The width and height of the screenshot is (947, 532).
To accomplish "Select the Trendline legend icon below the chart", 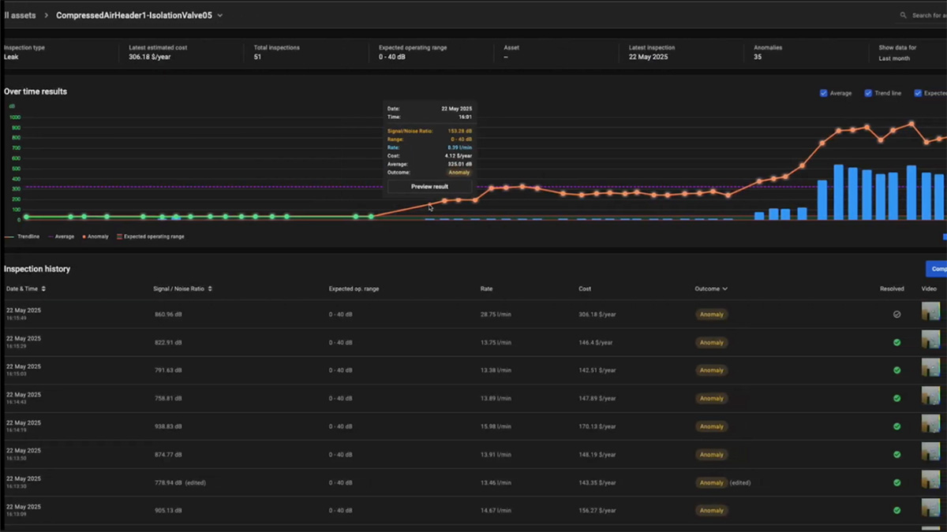I will tap(9, 236).
